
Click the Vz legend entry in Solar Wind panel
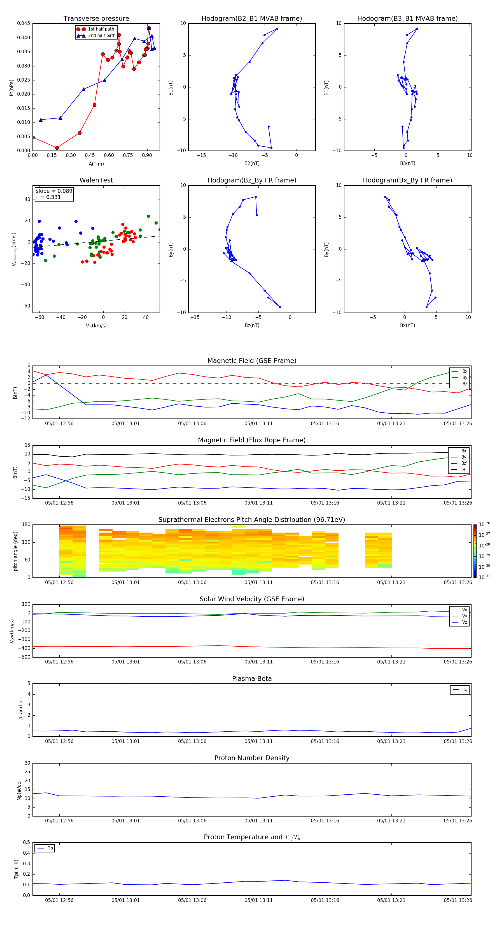point(460,622)
